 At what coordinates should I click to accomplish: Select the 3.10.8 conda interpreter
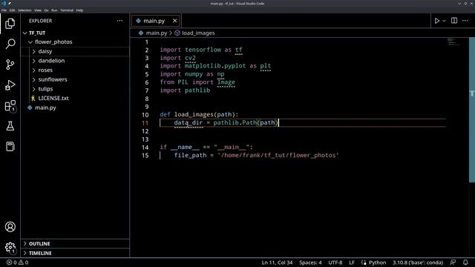418,263
